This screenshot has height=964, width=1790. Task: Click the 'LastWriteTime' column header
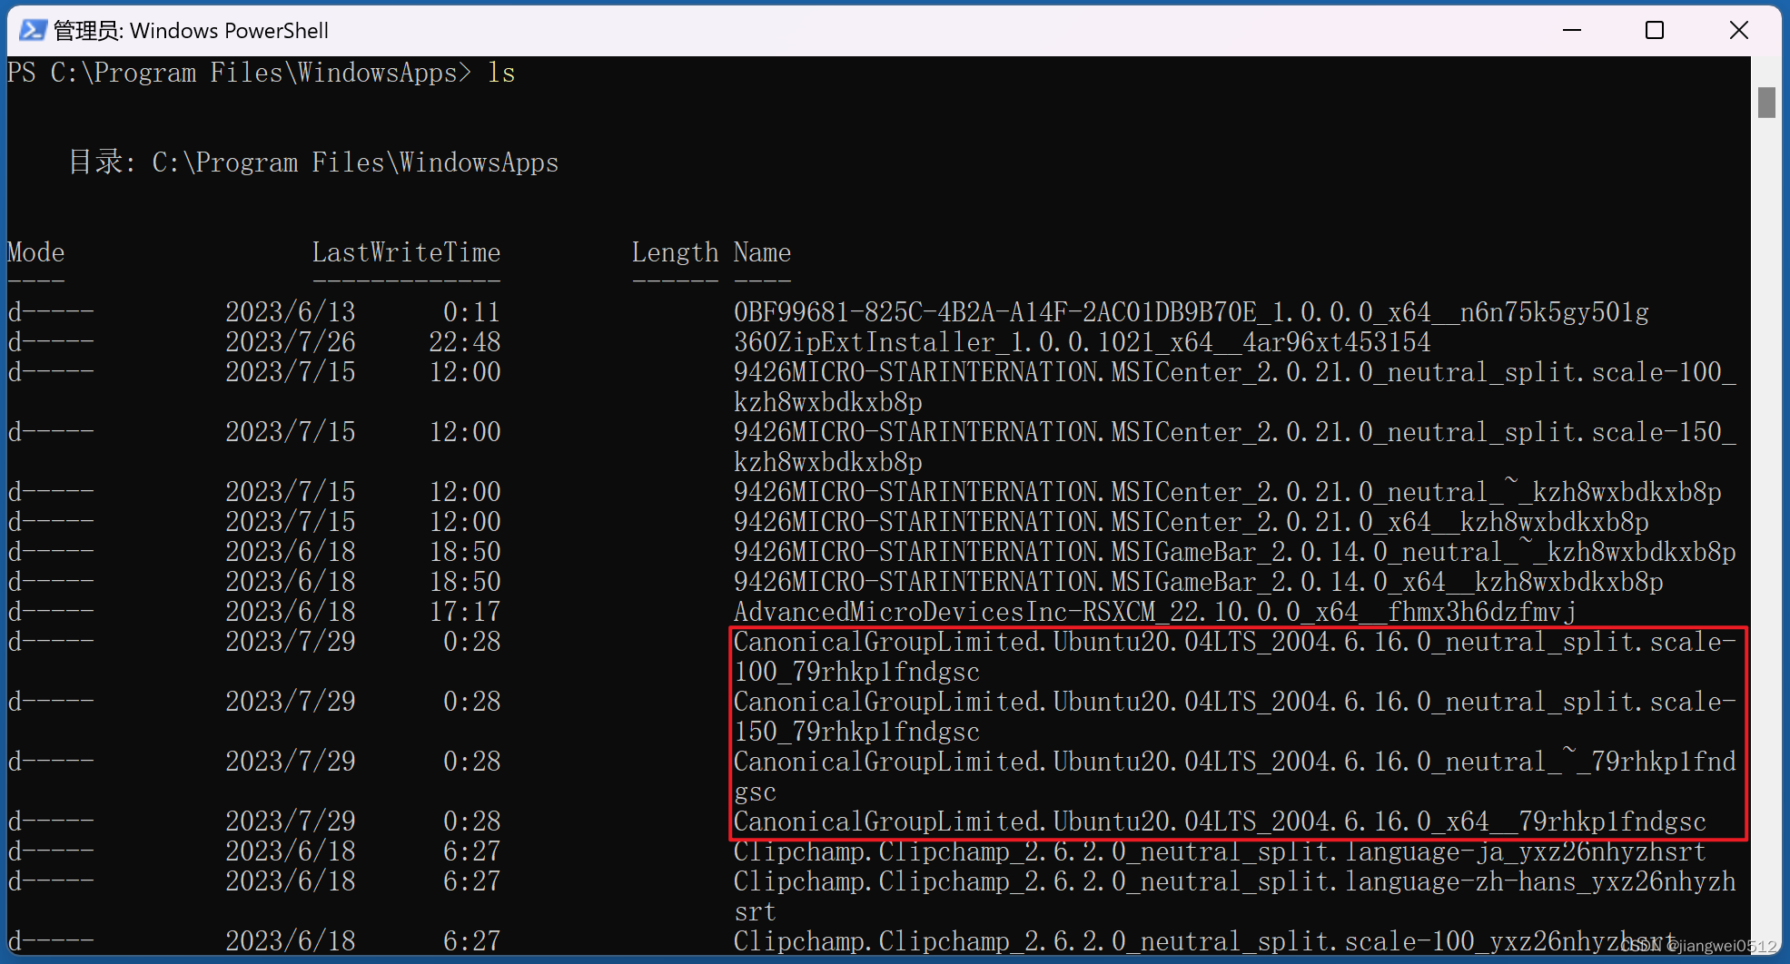point(406,252)
